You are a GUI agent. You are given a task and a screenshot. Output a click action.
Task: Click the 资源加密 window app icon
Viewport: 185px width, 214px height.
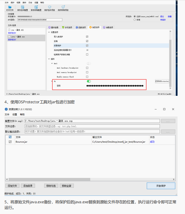[x=6, y=109]
